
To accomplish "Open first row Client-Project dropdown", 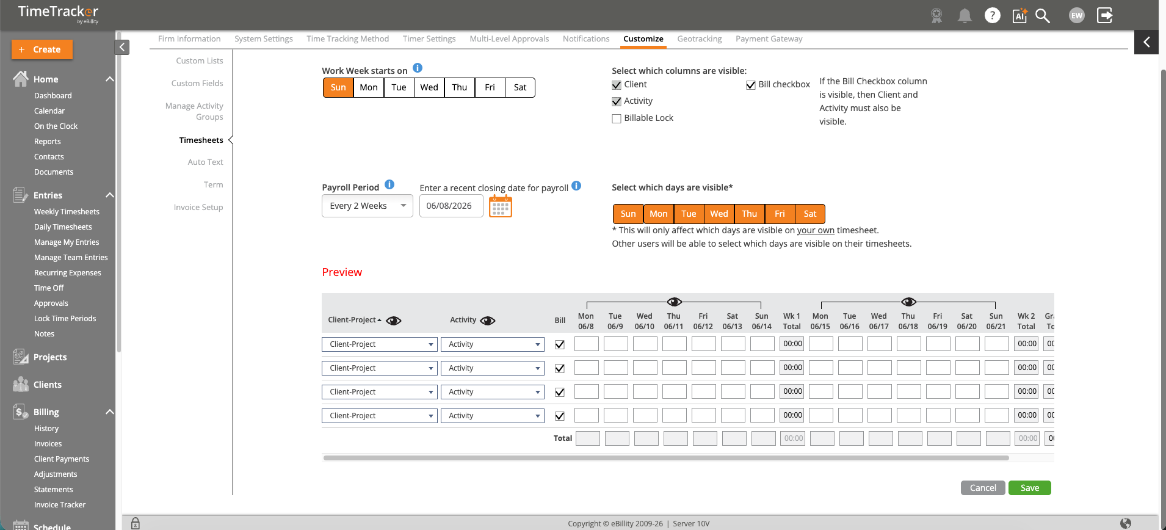I will (380, 344).
